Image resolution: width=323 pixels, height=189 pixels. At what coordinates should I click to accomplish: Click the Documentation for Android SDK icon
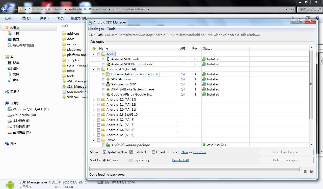(108, 74)
